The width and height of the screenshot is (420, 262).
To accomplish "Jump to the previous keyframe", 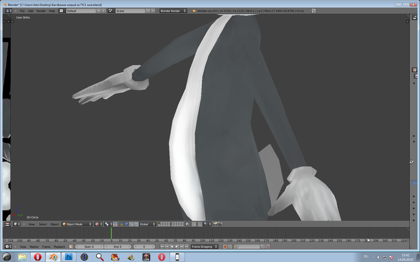I will pyautogui.click(x=167, y=247).
